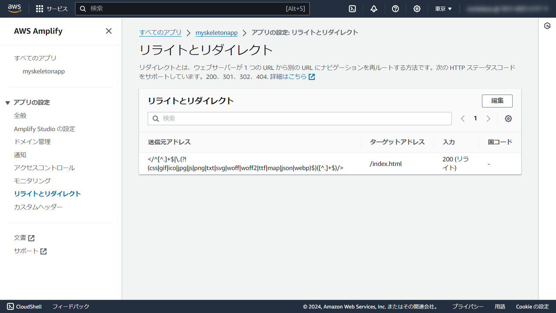Open CloudShell from the top navigation bar
This screenshot has width=556, height=313.
(x=352, y=9)
